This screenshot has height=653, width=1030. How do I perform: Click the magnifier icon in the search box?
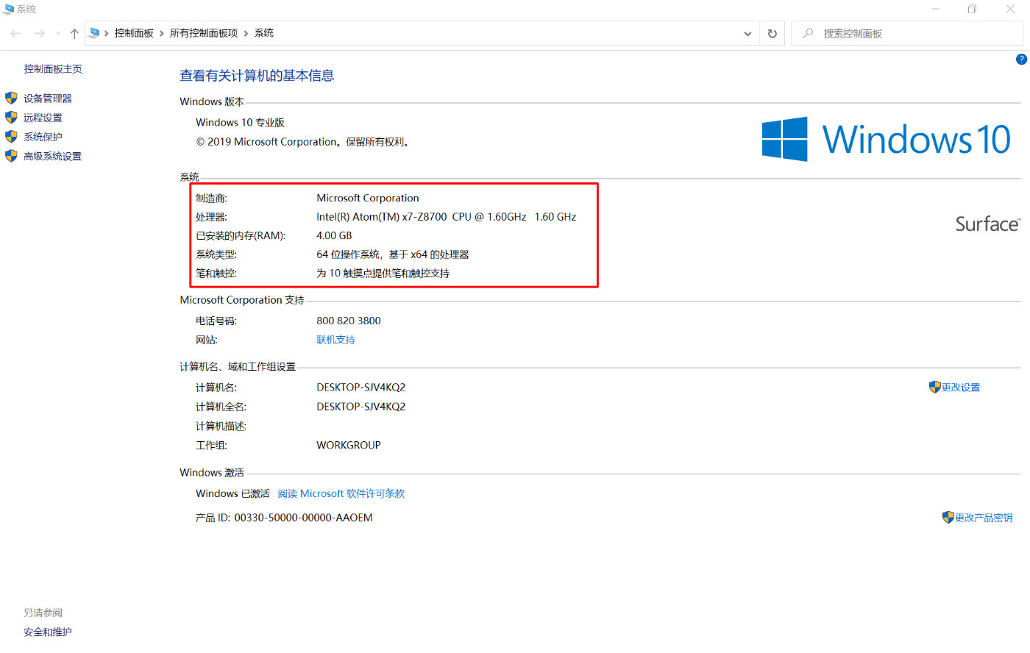(x=808, y=33)
